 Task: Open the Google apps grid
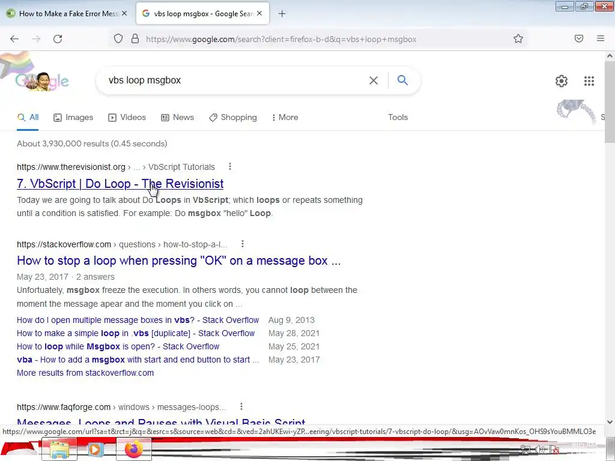pos(589,81)
